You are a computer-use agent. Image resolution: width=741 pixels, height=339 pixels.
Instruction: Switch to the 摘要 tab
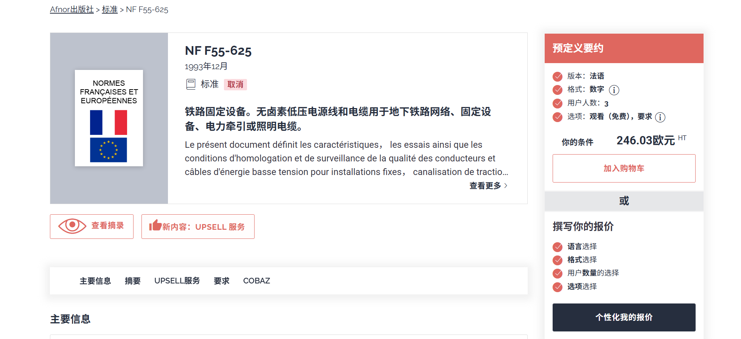tap(132, 281)
